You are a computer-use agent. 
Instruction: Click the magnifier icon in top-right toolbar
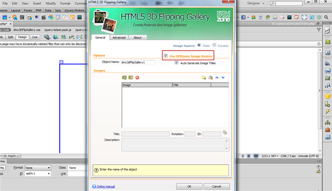pyautogui.click(x=326, y=17)
